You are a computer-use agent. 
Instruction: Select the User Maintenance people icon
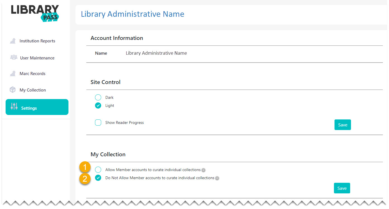13,57
